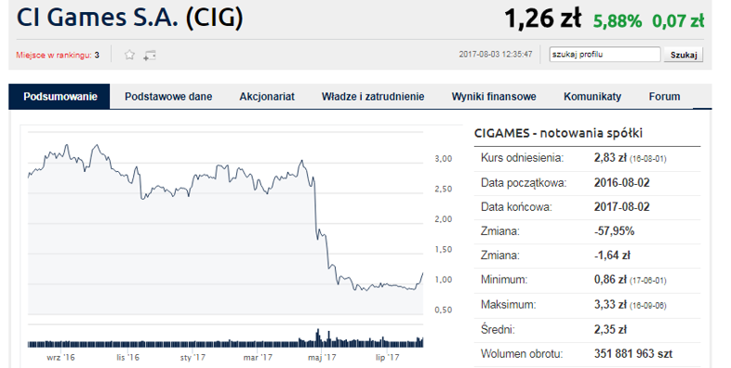Click the Wolumen obrotu value row

(588, 354)
